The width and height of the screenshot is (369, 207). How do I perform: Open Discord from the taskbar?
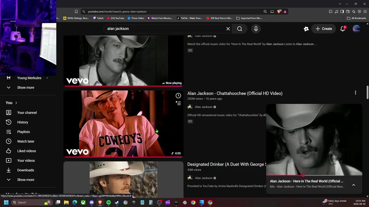click(92, 202)
